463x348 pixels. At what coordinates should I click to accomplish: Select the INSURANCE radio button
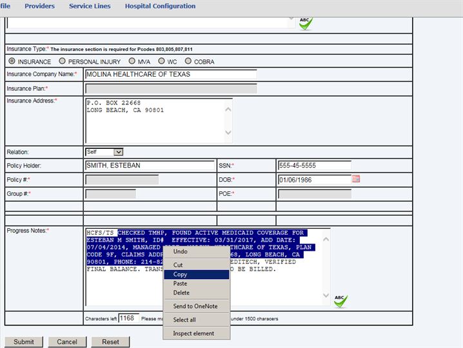(12, 62)
